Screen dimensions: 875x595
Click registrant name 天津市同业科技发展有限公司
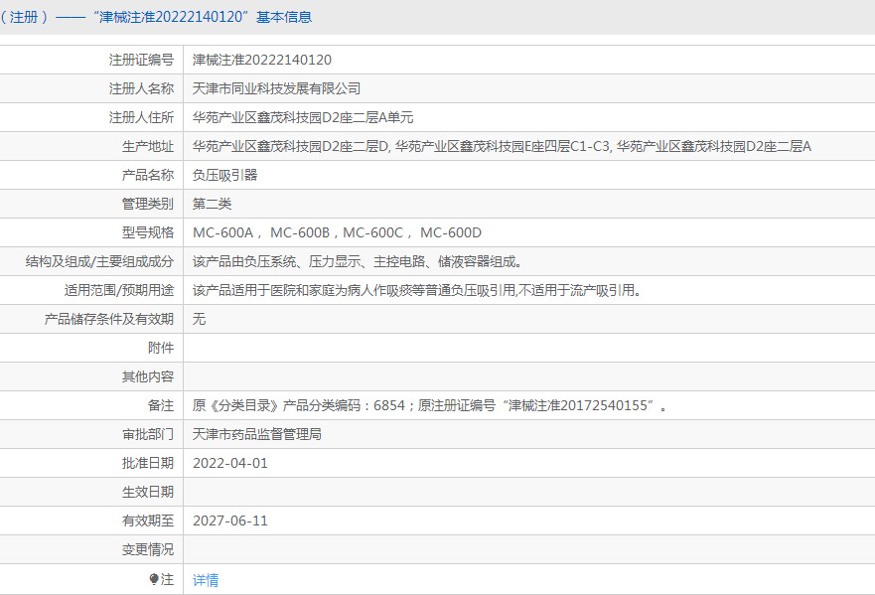coord(276,88)
